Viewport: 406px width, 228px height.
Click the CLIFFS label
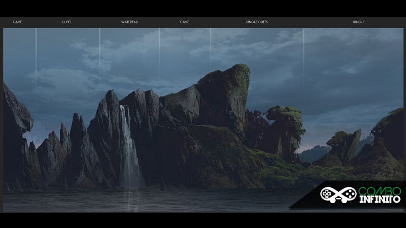click(x=67, y=22)
